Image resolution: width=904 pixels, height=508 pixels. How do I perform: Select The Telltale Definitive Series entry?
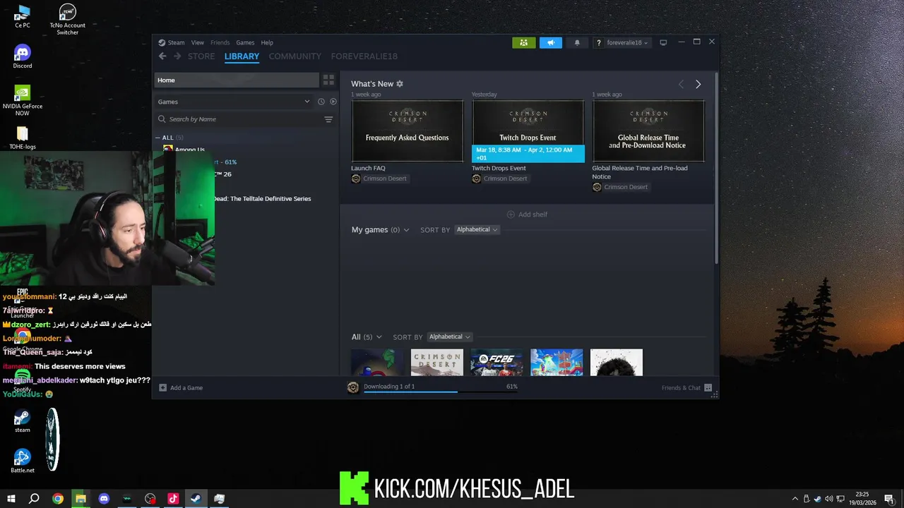click(x=262, y=199)
